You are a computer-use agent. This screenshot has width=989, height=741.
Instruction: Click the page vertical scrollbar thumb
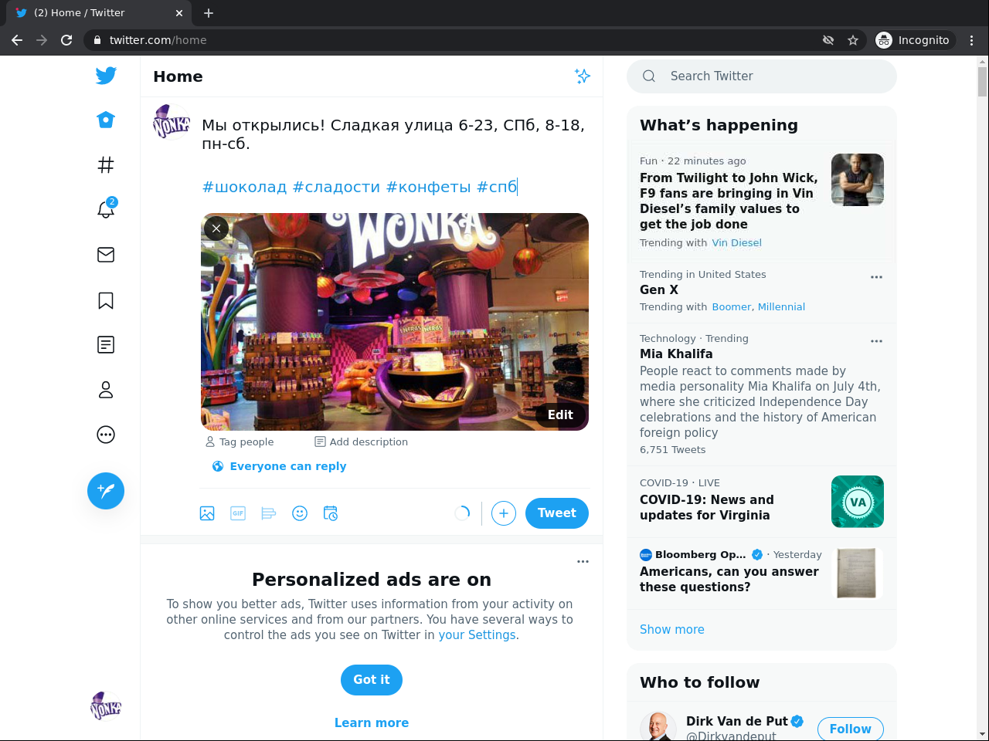click(x=982, y=82)
